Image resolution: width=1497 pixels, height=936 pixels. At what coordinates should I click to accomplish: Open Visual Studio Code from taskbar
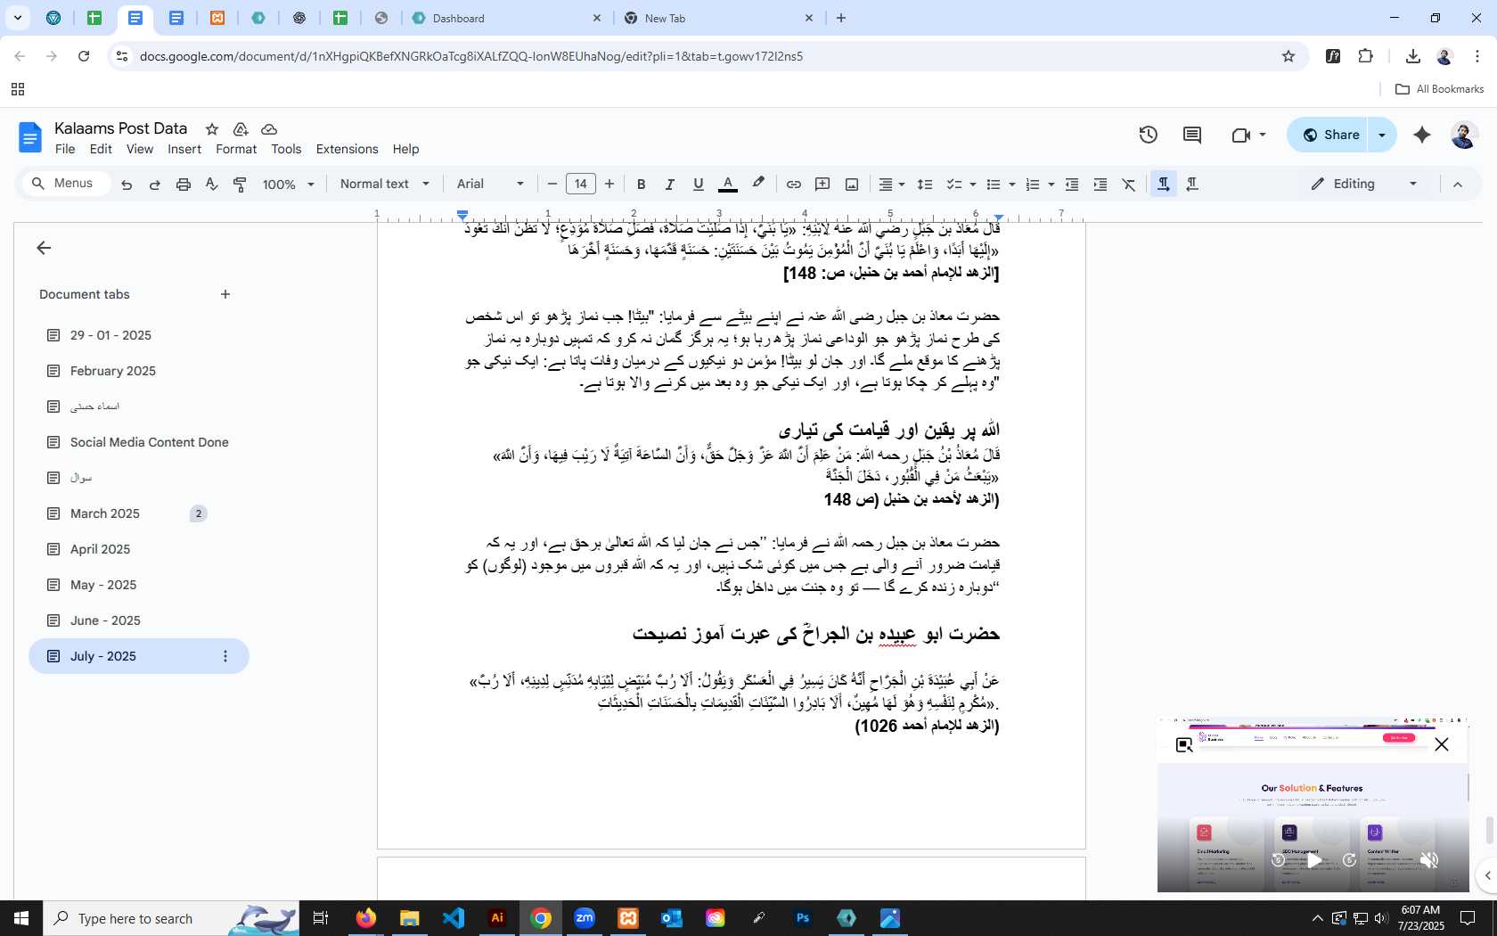[x=454, y=918]
